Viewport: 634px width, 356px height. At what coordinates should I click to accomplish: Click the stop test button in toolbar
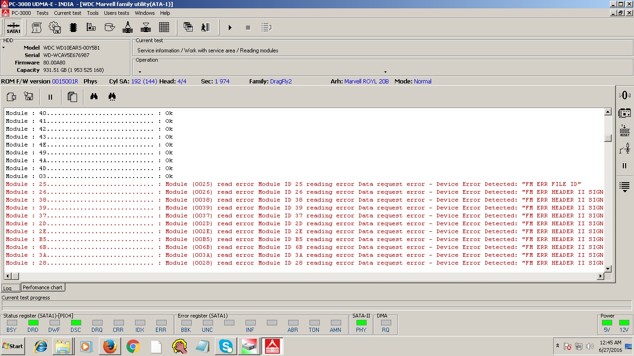[x=248, y=28]
